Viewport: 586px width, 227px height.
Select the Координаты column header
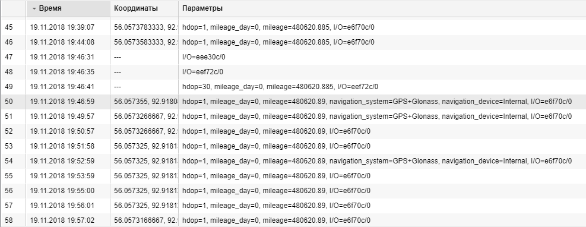144,8
